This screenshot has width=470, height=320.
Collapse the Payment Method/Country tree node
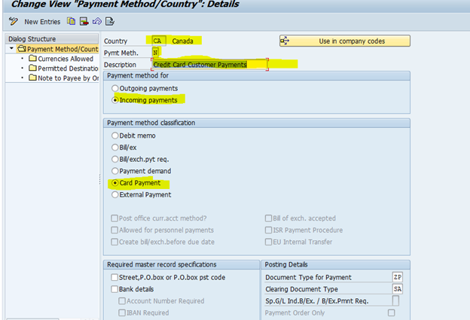pyautogui.click(x=13, y=49)
